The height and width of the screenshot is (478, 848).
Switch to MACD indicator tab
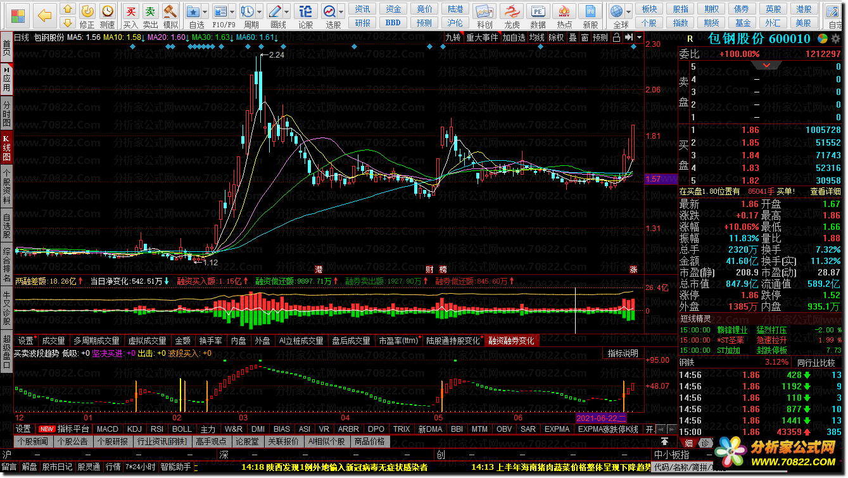click(108, 429)
